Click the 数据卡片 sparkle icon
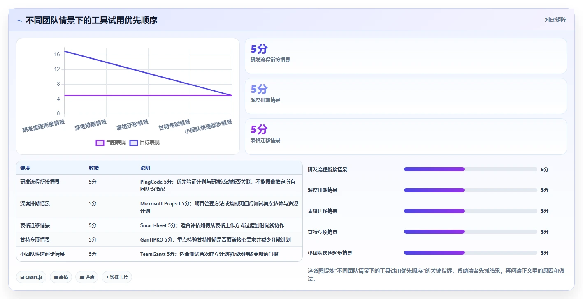The width and height of the screenshot is (583, 299). coord(107,277)
